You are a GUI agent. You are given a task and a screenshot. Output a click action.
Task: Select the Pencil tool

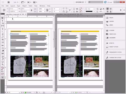point(3,37)
